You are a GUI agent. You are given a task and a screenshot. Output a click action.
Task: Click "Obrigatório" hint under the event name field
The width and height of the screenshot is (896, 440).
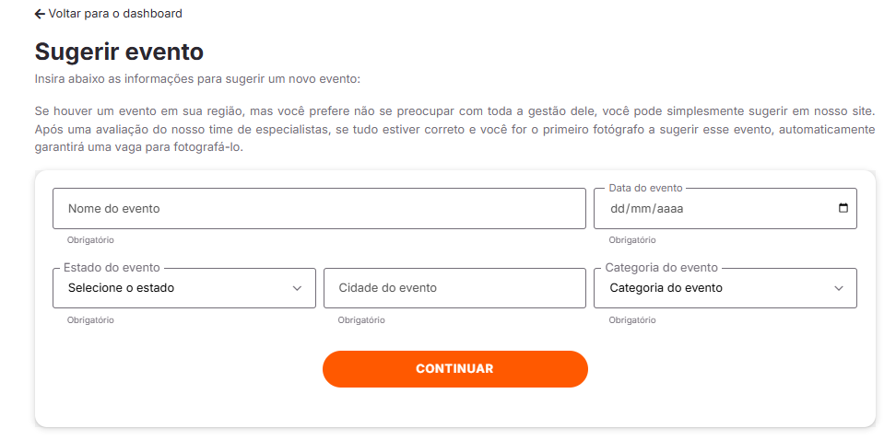[x=90, y=240]
